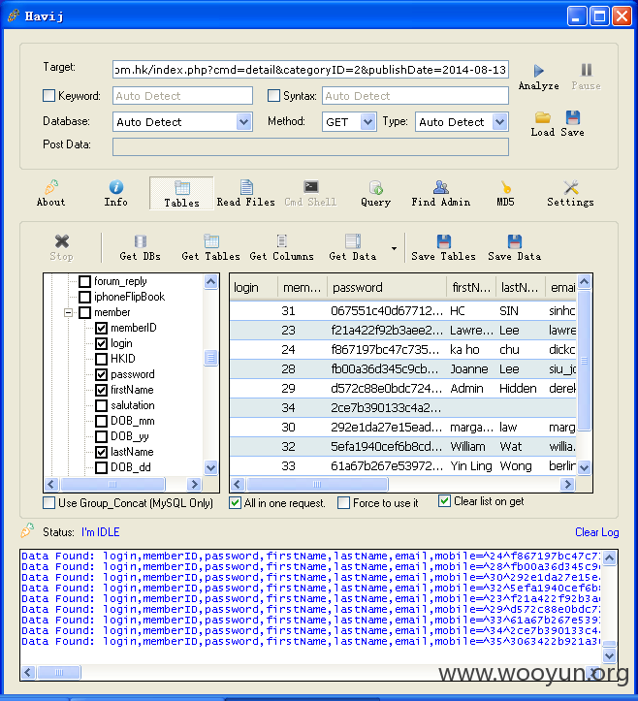The width and height of the screenshot is (638, 701).
Task: Enable the Syntax checkbox
Action: pyautogui.click(x=273, y=96)
